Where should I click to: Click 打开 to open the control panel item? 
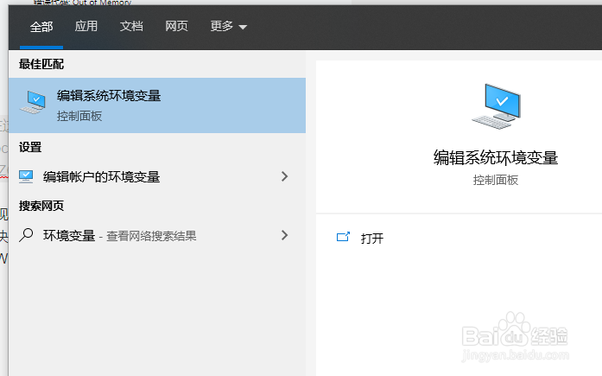(x=372, y=239)
